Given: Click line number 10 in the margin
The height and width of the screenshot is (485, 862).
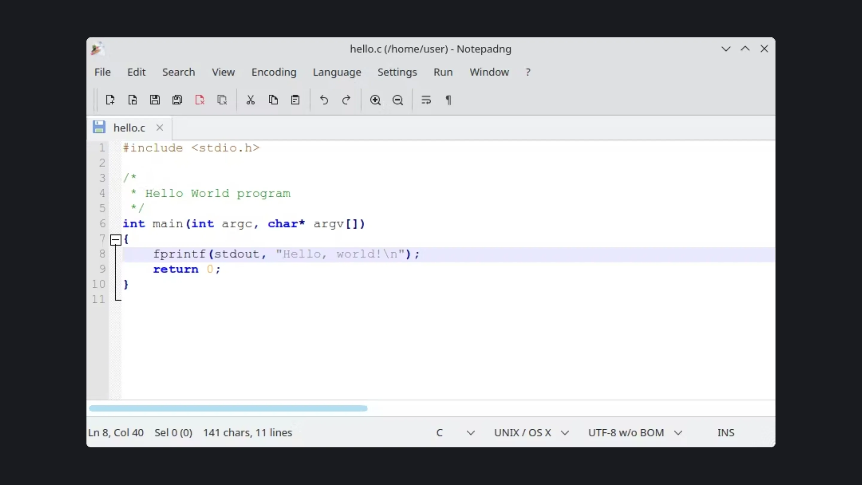Looking at the screenshot, I should coord(98,284).
